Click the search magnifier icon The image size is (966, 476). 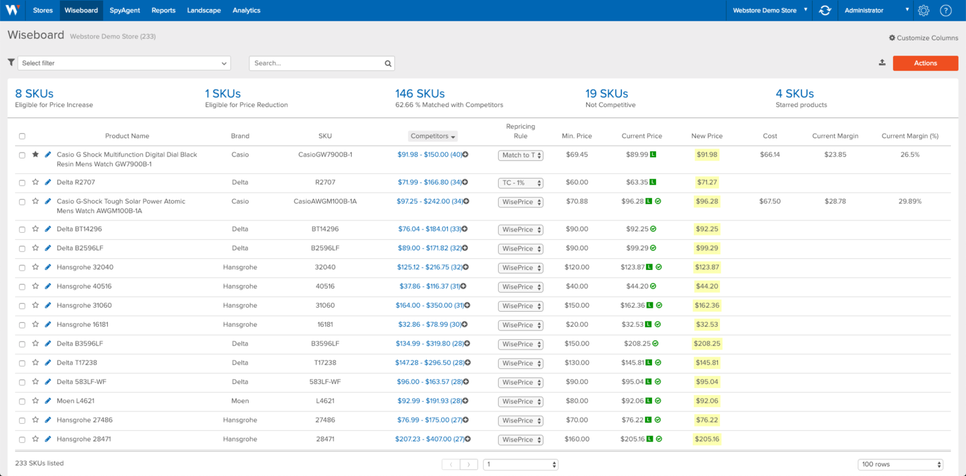click(388, 63)
